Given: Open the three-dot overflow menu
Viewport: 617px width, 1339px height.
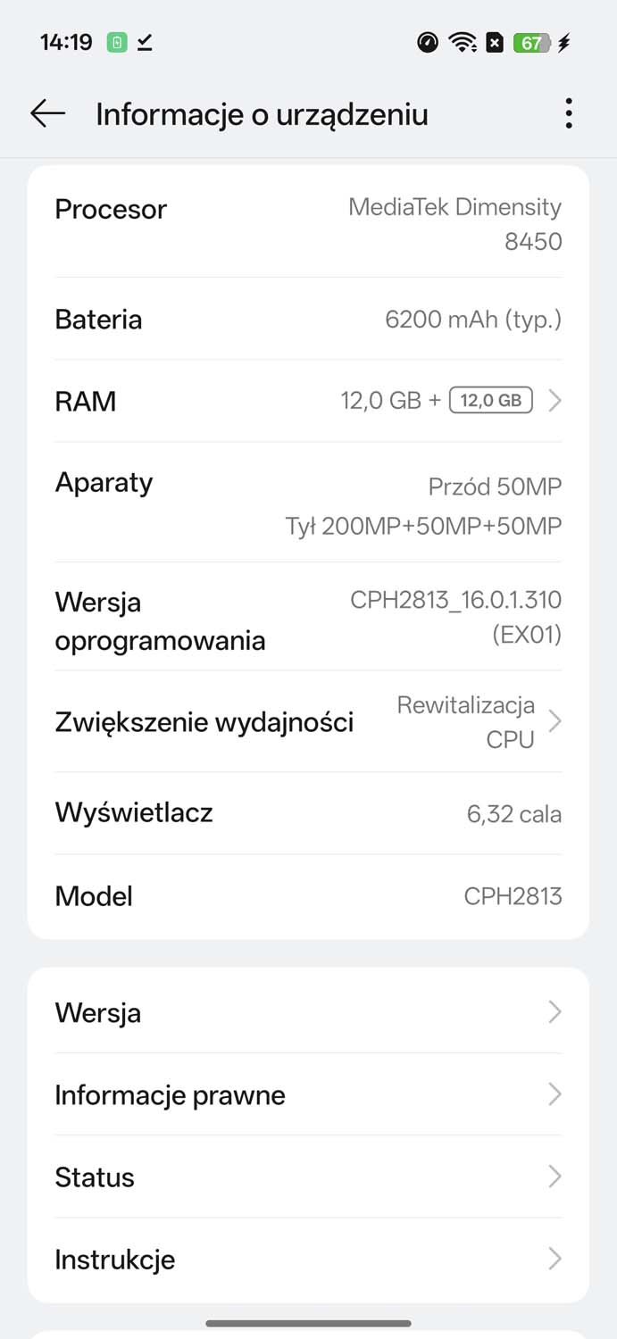Looking at the screenshot, I should click(568, 114).
